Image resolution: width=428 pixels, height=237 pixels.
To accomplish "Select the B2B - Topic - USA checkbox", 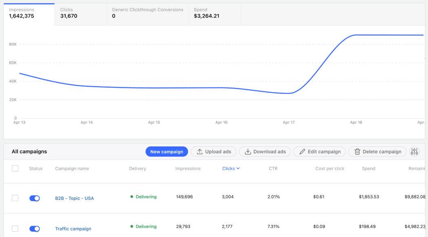I will pyautogui.click(x=15, y=198).
